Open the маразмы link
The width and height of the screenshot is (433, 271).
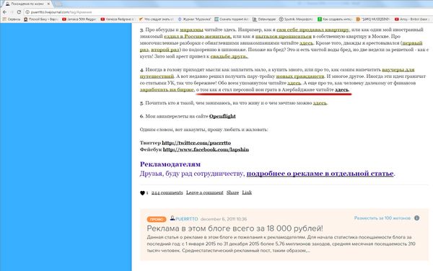coord(191,30)
